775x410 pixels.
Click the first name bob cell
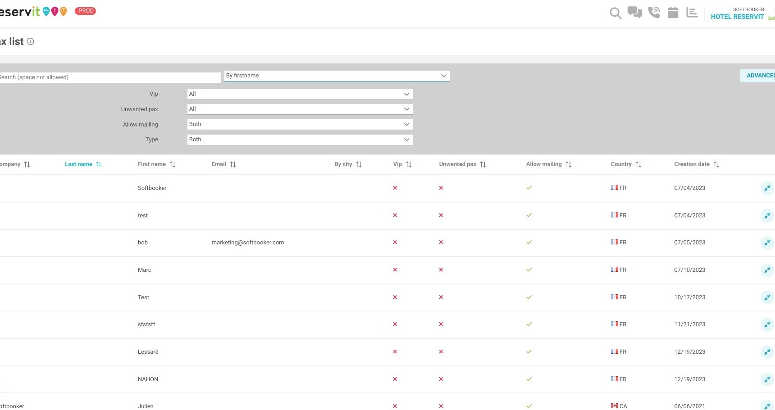click(143, 243)
